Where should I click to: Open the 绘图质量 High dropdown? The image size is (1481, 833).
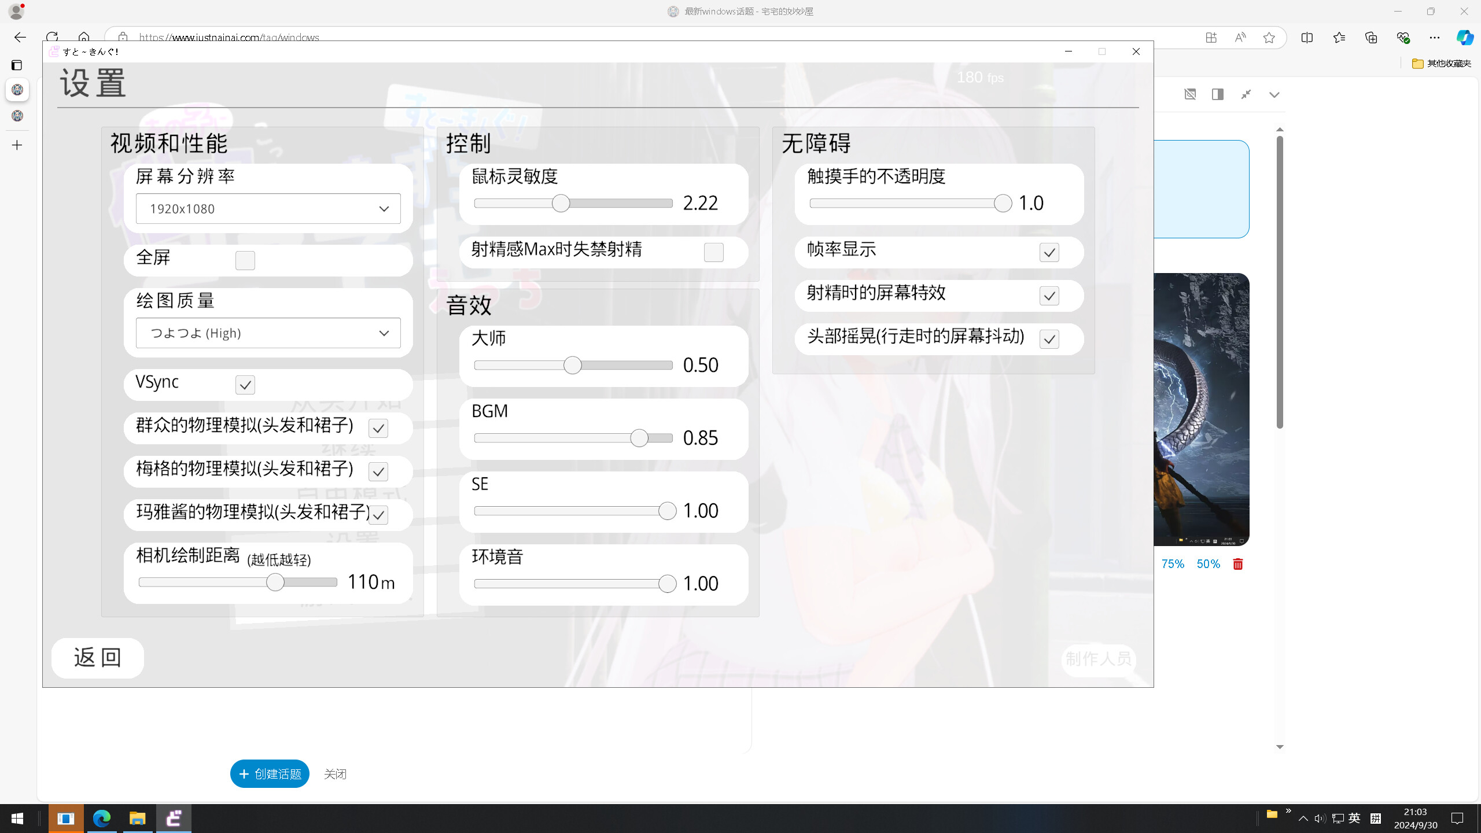[268, 333]
